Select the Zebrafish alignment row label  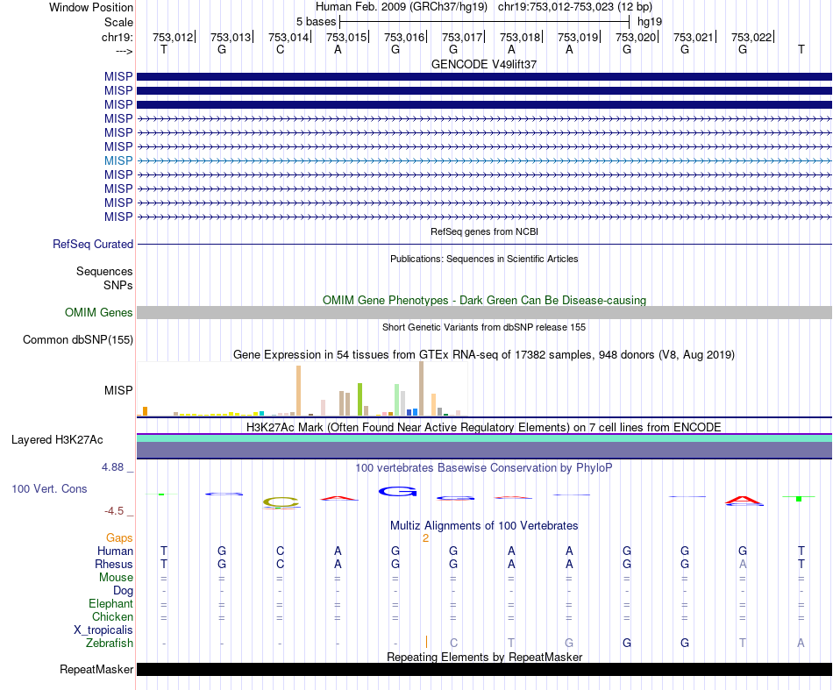click(x=109, y=644)
